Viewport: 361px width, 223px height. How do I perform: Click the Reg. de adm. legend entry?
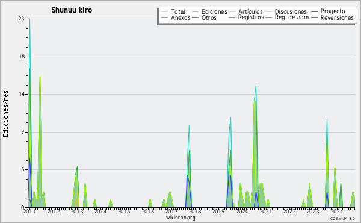tap(292, 17)
